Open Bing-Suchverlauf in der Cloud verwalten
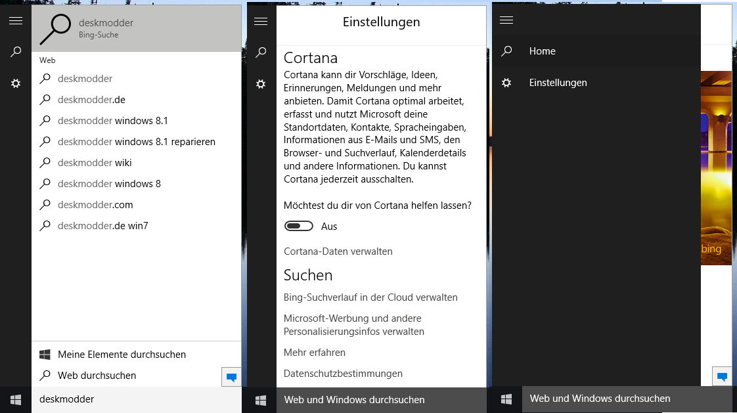The height and width of the screenshot is (413, 737). tap(370, 297)
